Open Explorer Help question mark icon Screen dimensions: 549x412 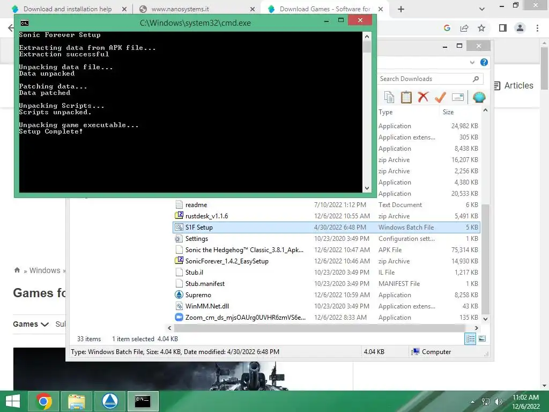click(x=484, y=62)
